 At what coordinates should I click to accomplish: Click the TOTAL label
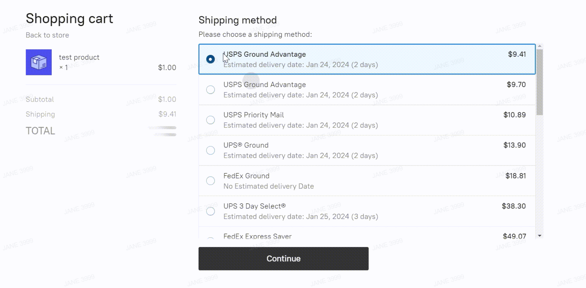[x=40, y=131]
